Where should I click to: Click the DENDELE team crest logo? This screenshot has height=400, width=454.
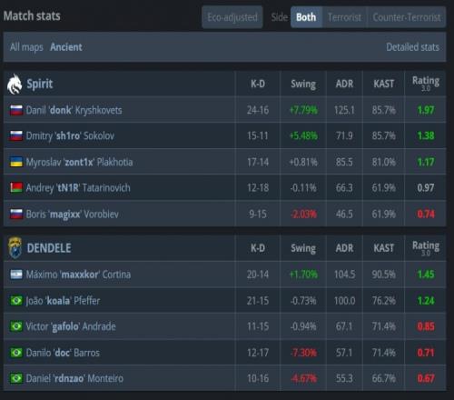pyautogui.click(x=15, y=248)
